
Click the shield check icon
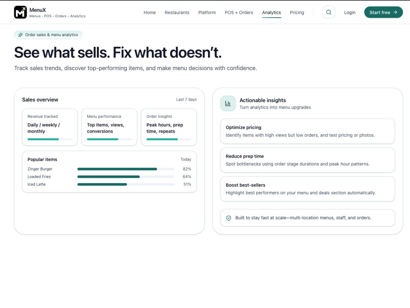coord(228,218)
